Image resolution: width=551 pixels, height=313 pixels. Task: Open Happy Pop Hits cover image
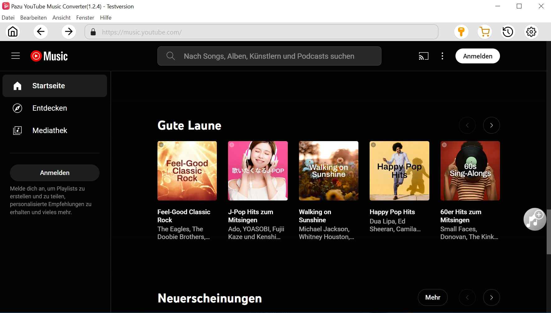coord(399,171)
